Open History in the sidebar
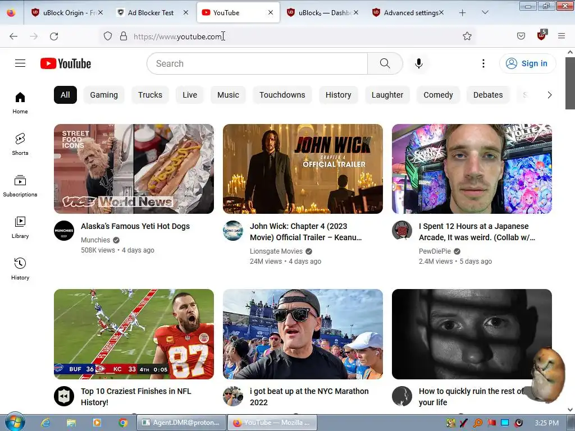The height and width of the screenshot is (431, 575). [x=20, y=269]
